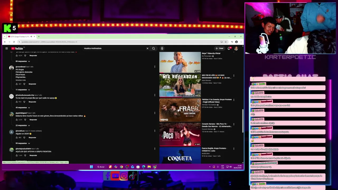Go back with the browser back arrow
Screen dimensions: 338x190
(5, 42)
